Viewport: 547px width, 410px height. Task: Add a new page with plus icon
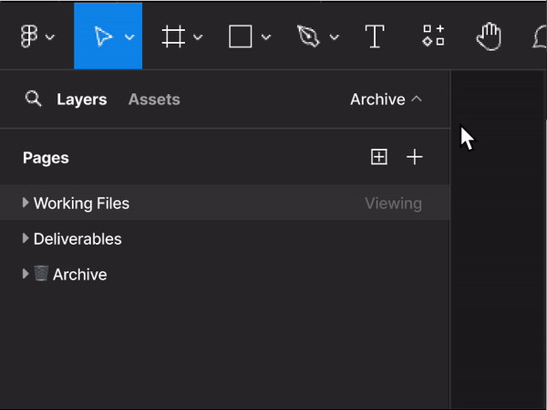click(415, 156)
